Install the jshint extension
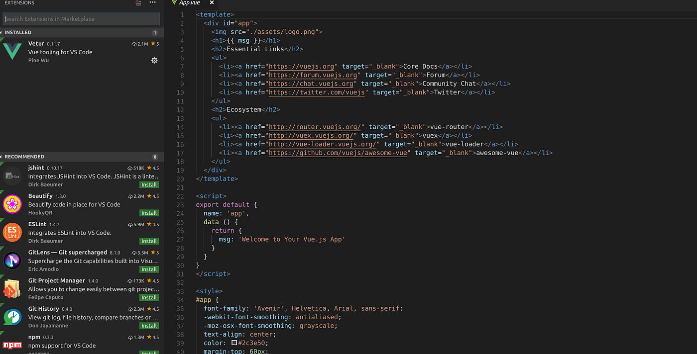Viewport: 697px width, 354px height. coord(149,184)
